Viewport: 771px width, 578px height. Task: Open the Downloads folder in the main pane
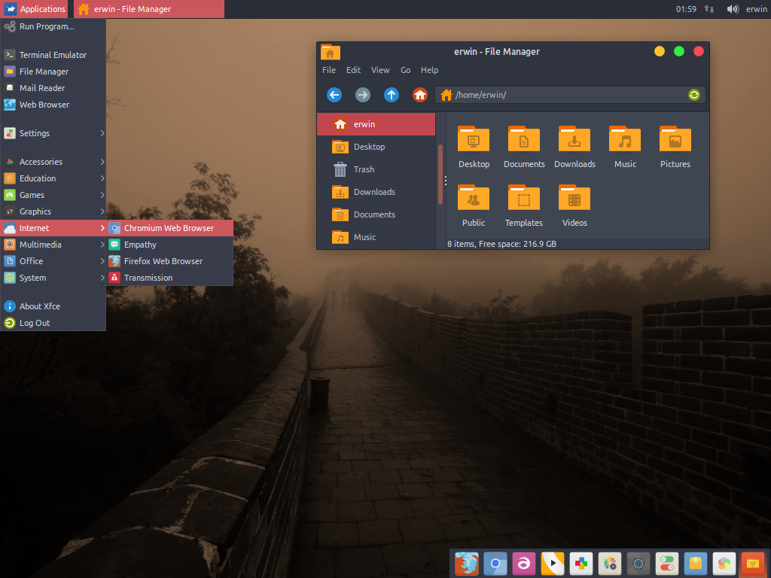point(574,139)
